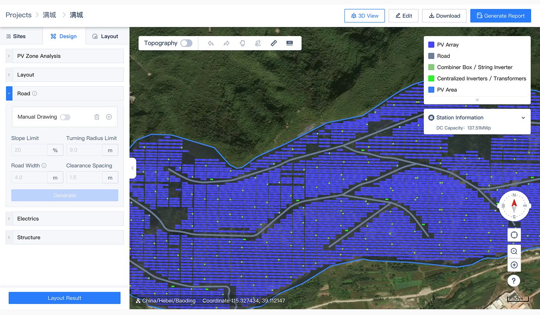Toggle the Topography switch
Viewport: 540px width, 315px height.
click(186, 43)
